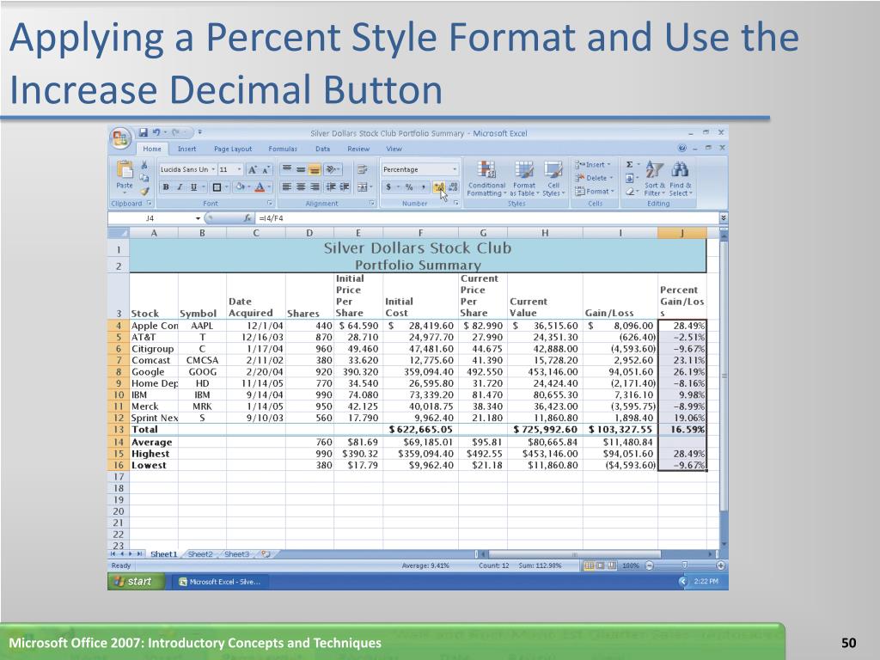
Task: Click the Undo icon in Quick Access toolbar
Action: click(156, 133)
